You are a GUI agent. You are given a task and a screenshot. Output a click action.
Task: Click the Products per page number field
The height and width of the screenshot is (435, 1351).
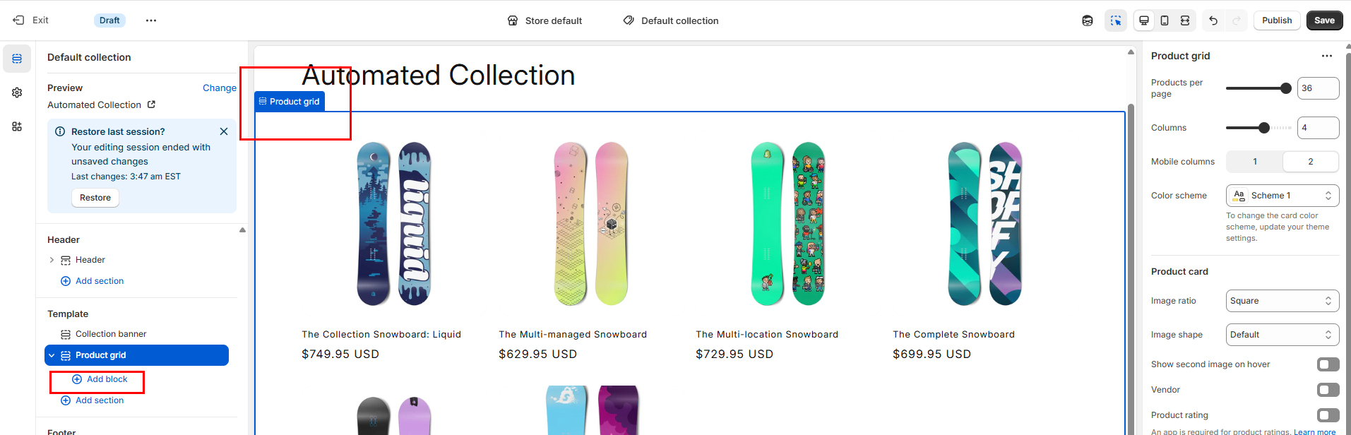click(x=1317, y=88)
